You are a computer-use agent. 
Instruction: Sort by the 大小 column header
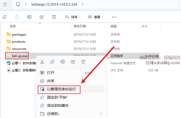(x=144, y=26)
